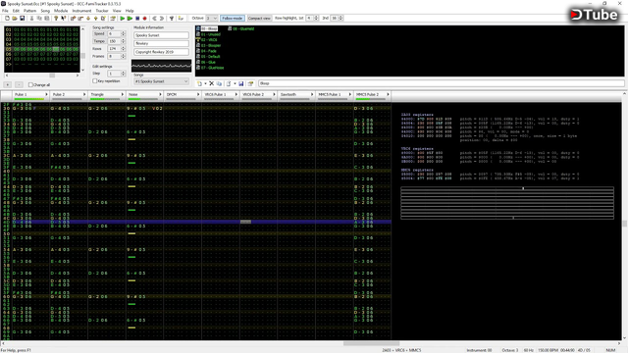Viewport: 628px width, 353px height.
Task: Toggle edit mode red record icon
Action: [x=145, y=19]
